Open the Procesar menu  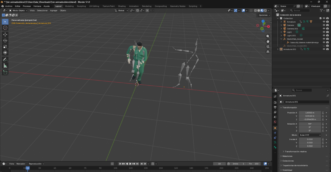(27, 6)
